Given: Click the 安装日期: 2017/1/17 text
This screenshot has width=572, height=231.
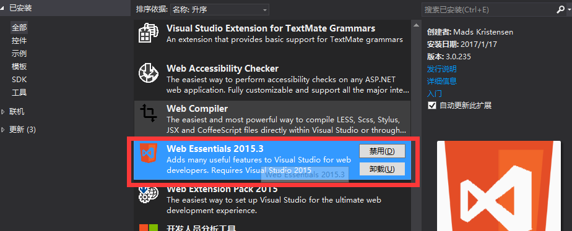Looking at the screenshot, I should [462, 44].
